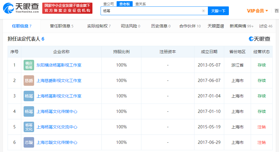Viewport: 279px width, 152px height.
Task: Click the date 2017-06-29
Action: point(209,142)
